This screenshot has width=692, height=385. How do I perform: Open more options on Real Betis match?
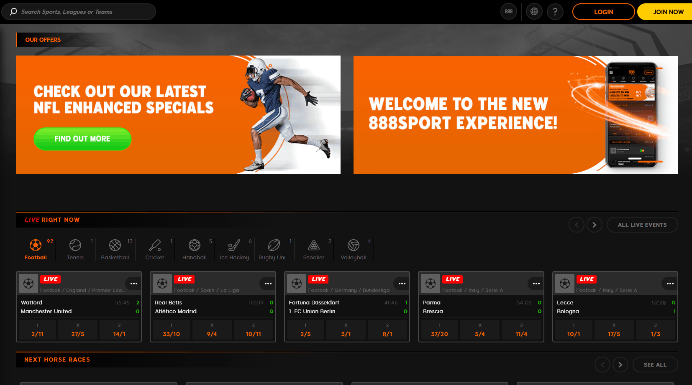tap(268, 284)
